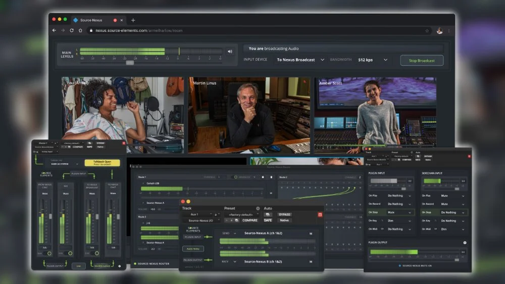Mute Source-Nexus B receive with M button
The height and width of the screenshot is (284, 505).
311,262
